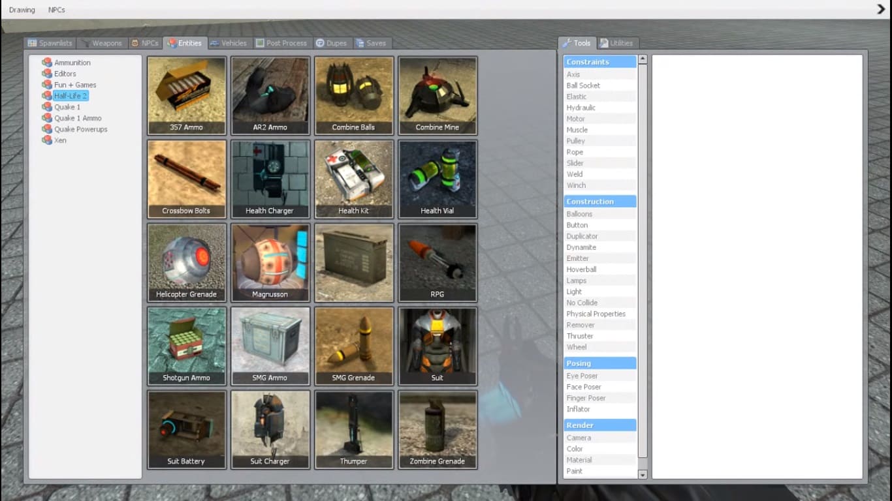Pick the Inflator tool

[600, 409]
